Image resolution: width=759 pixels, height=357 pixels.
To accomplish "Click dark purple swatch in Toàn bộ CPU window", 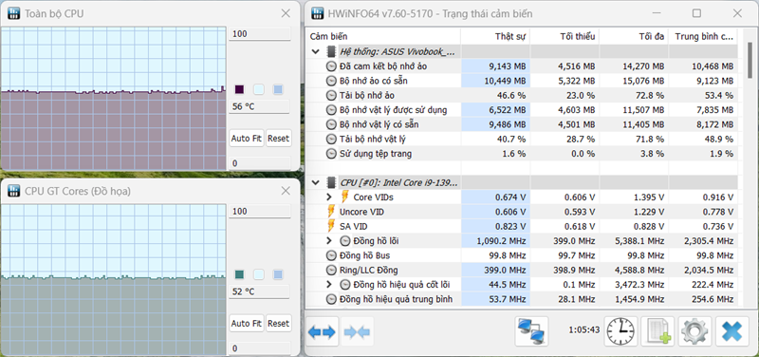I will coord(239,89).
